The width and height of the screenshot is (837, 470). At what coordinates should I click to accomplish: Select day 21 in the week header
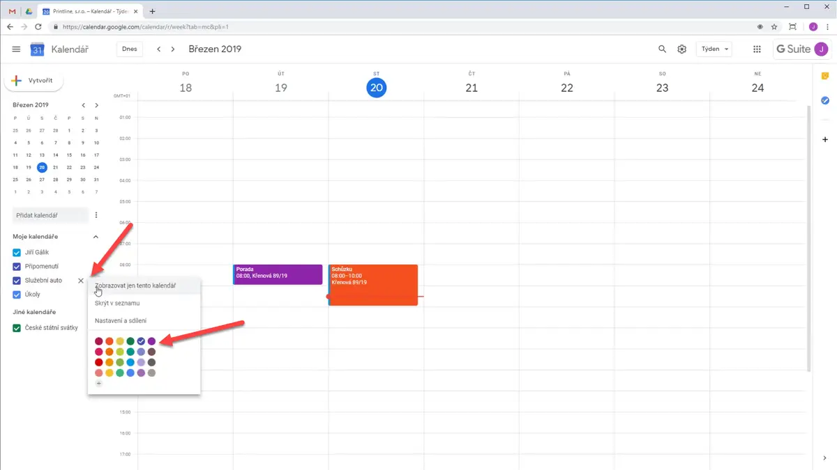(x=472, y=88)
